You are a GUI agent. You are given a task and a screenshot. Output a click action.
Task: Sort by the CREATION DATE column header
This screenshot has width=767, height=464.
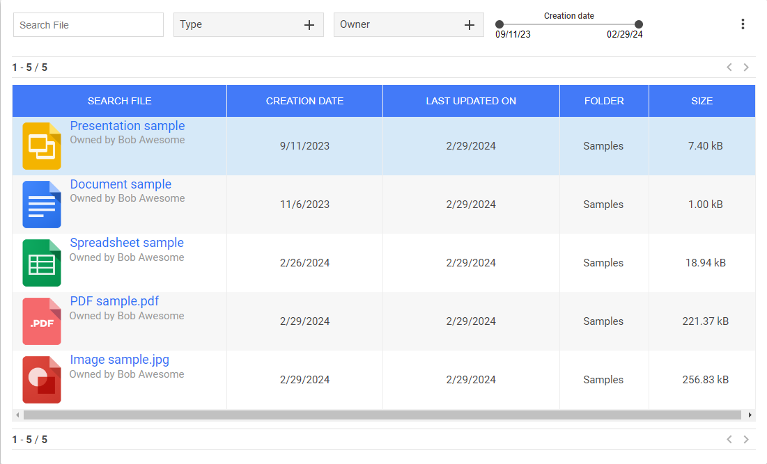[x=304, y=101]
